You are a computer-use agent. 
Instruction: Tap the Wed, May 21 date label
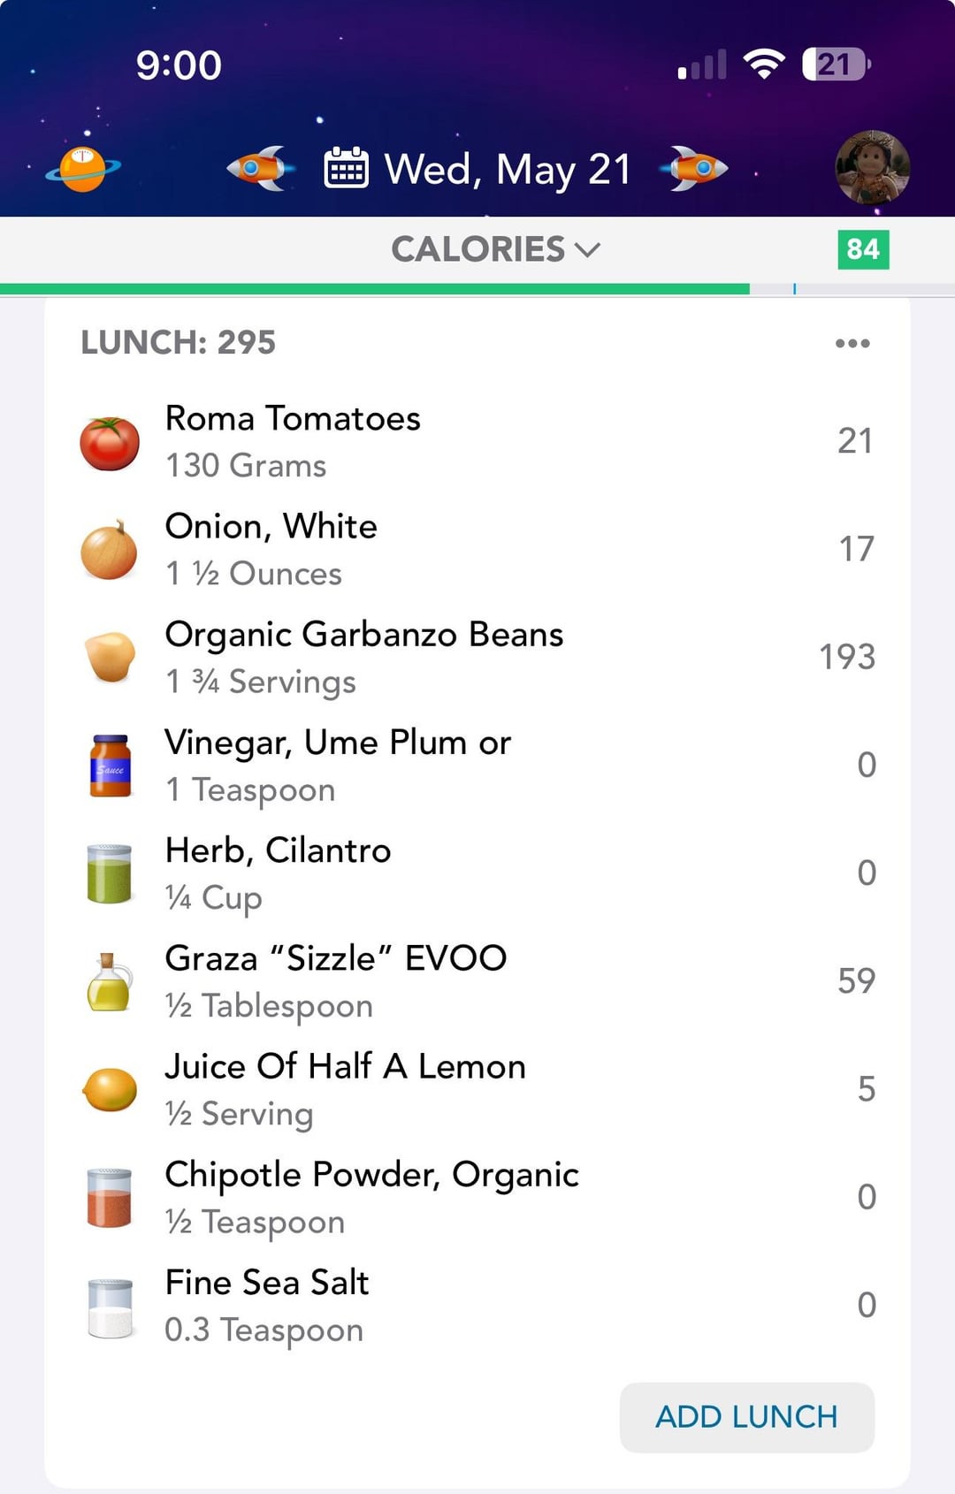tap(508, 169)
